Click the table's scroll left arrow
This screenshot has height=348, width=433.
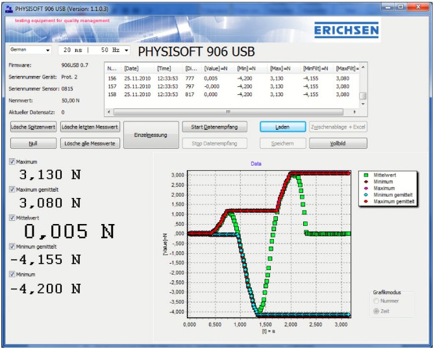(109, 112)
